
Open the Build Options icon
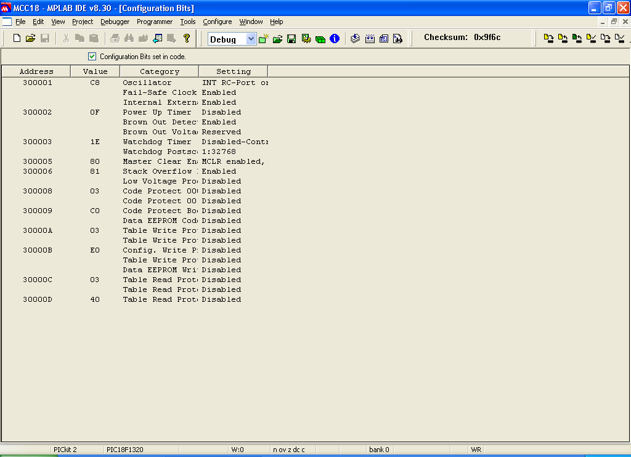[306, 39]
